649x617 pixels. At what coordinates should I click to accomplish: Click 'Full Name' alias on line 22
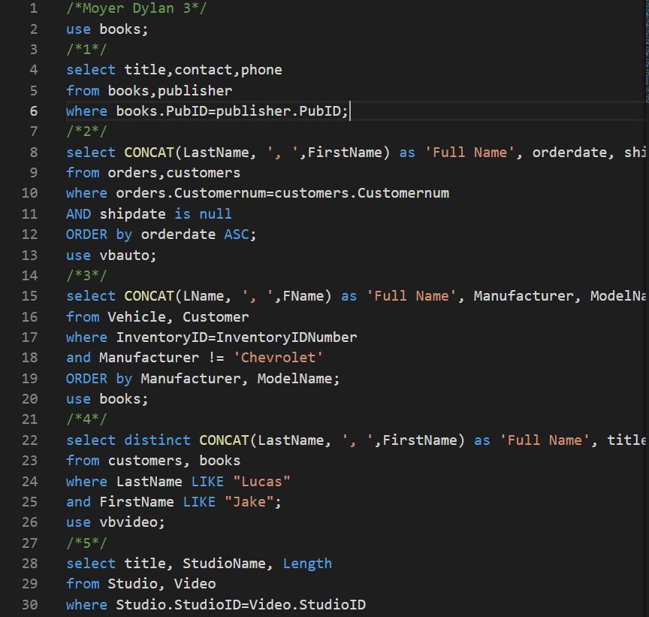545,440
